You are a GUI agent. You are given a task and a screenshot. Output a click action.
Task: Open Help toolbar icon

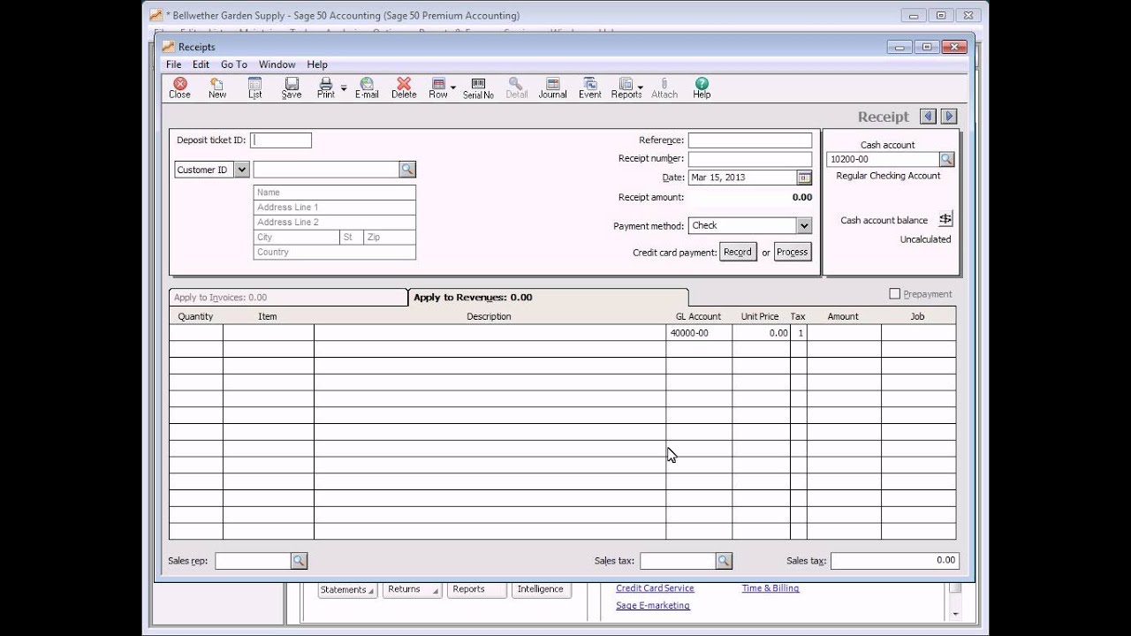pos(702,87)
